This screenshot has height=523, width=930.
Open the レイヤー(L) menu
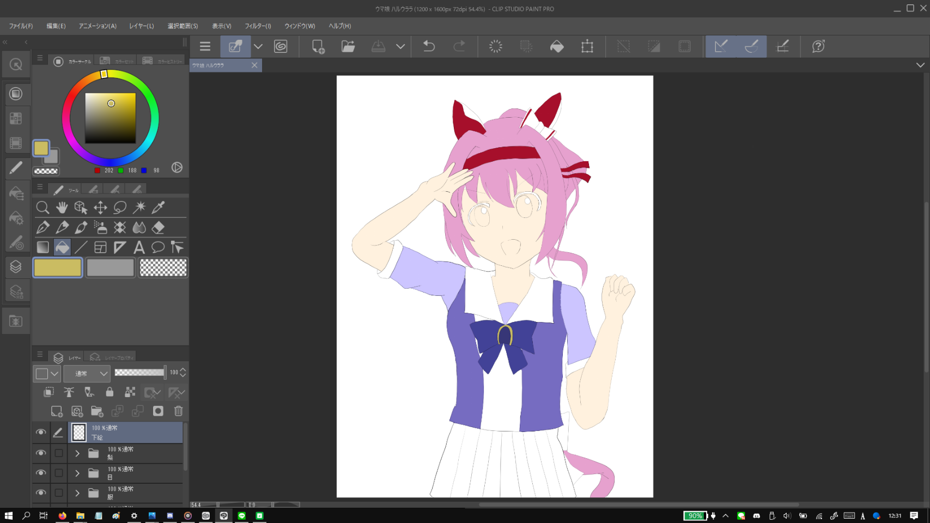click(142, 26)
